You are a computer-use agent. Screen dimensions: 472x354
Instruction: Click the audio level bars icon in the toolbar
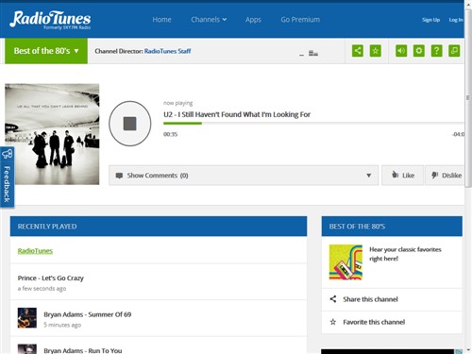click(x=313, y=53)
